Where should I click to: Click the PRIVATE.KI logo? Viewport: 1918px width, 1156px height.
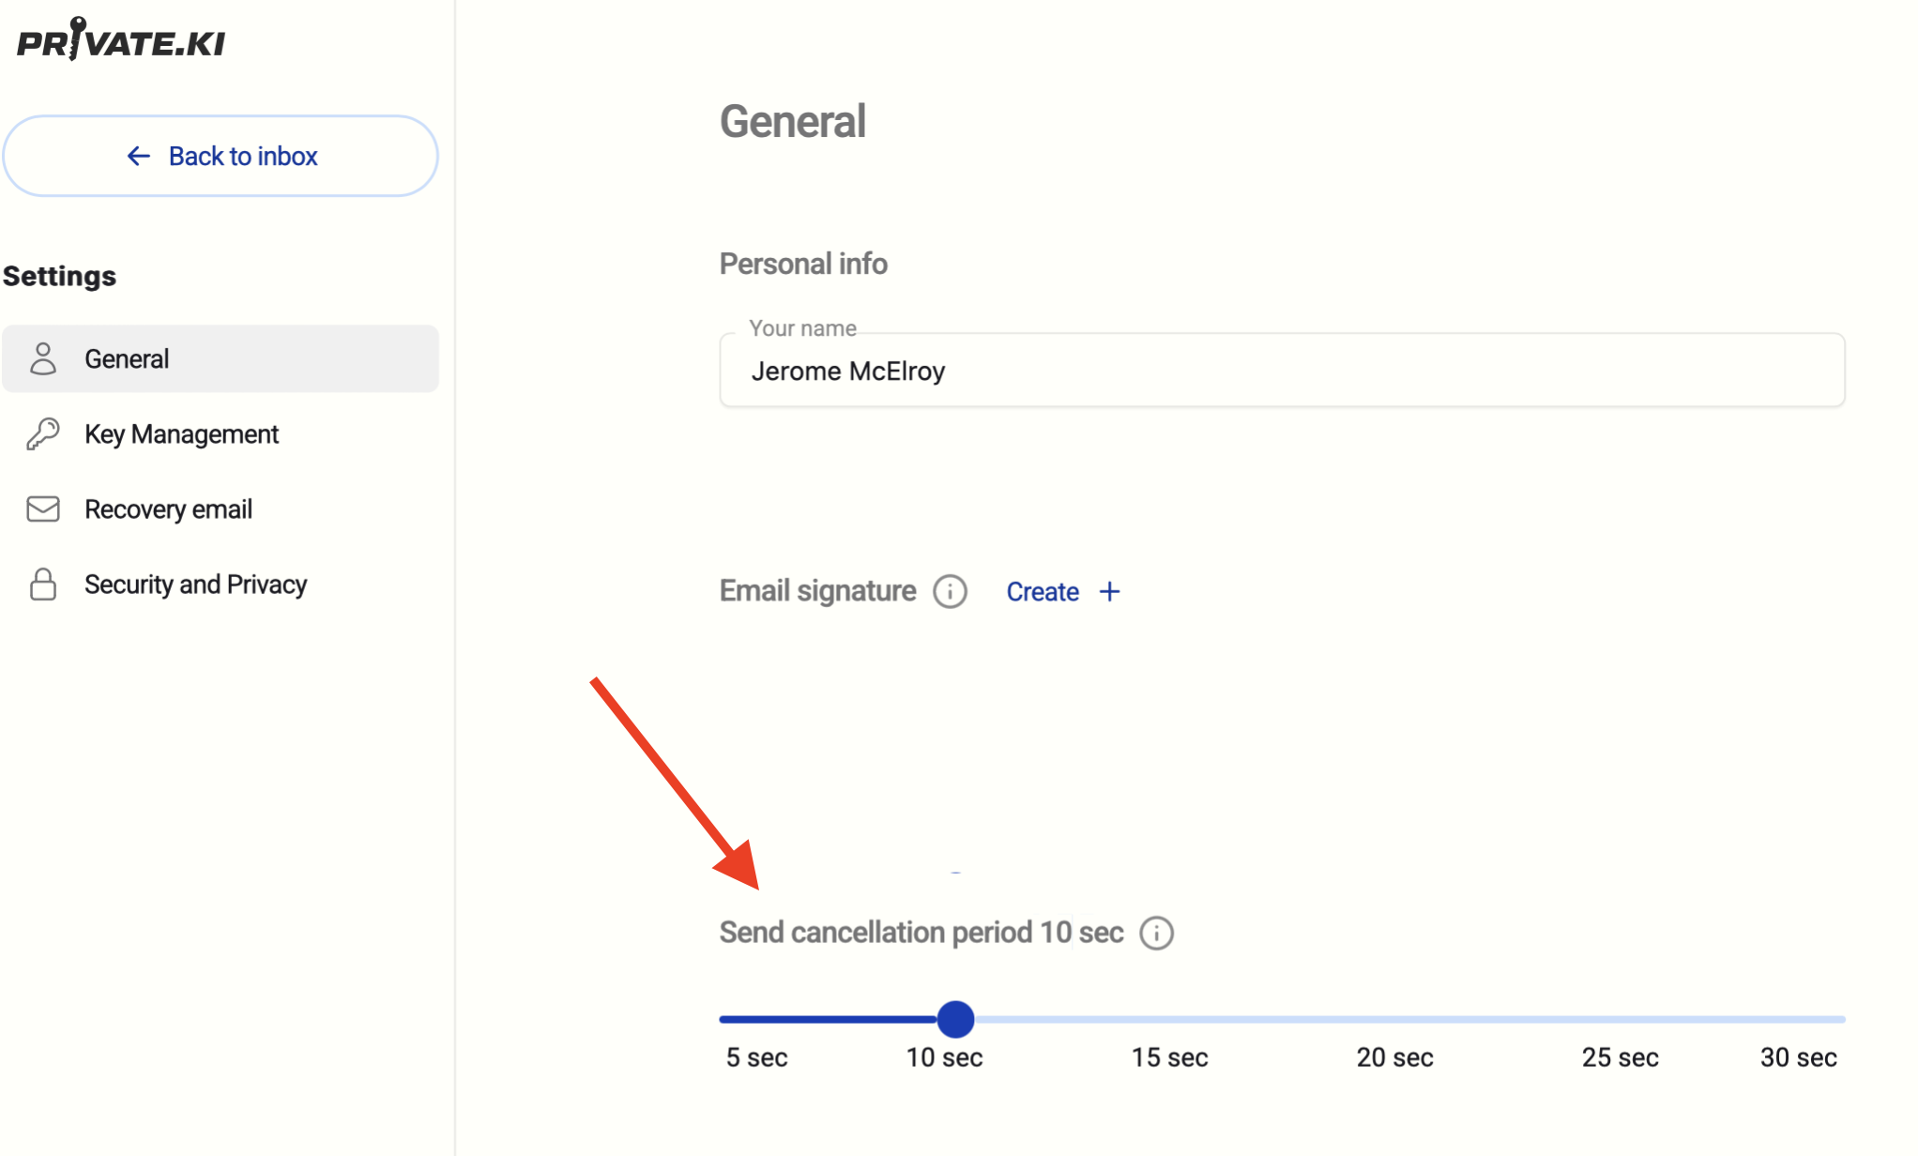pyautogui.click(x=121, y=39)
